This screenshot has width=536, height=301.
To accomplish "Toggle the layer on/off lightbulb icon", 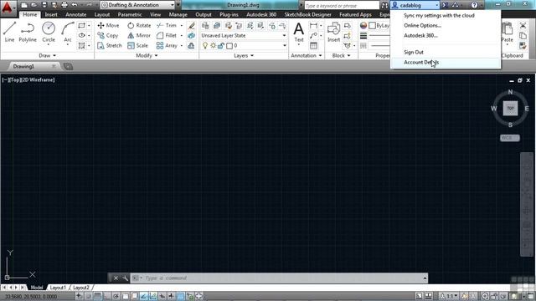I will click(205, 46).
